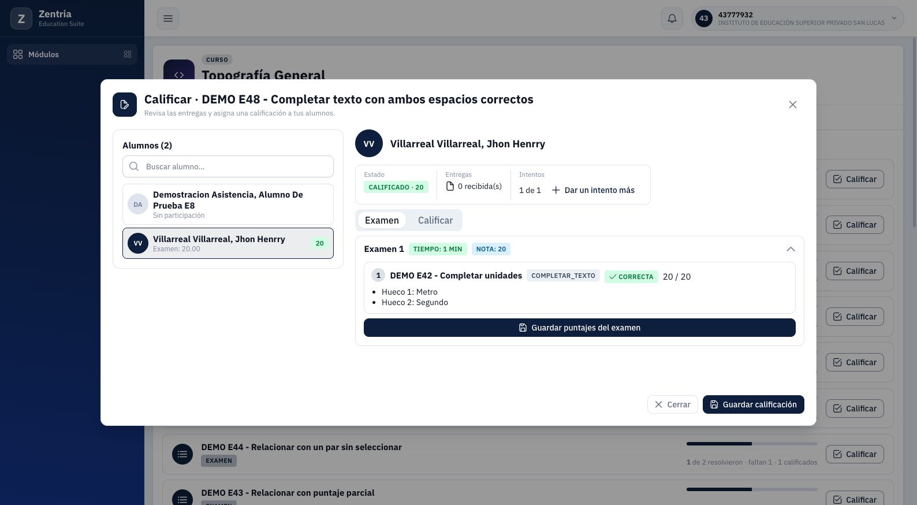Viewport: 917px width, 505px height.
Task: Click the 0 recibida(s) document icon
Action: (450, 186)
